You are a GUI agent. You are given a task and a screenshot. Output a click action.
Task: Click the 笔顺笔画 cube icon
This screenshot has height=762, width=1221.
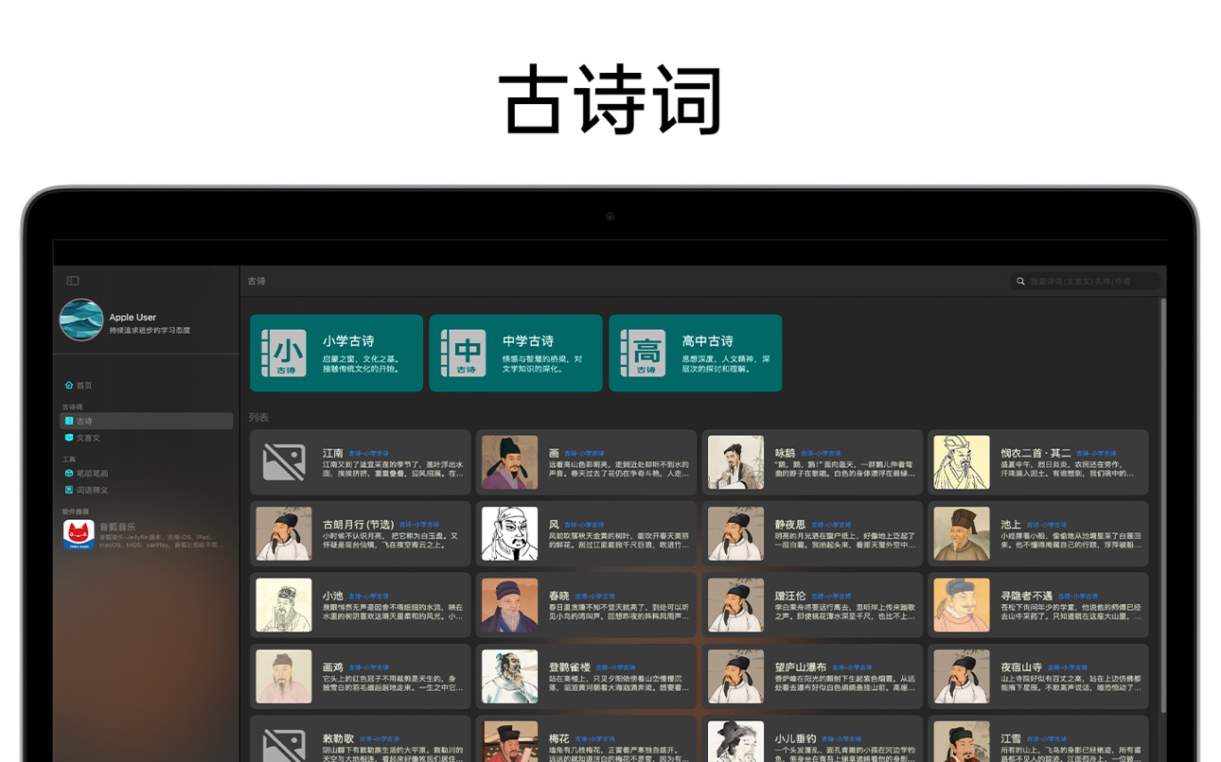69,473
